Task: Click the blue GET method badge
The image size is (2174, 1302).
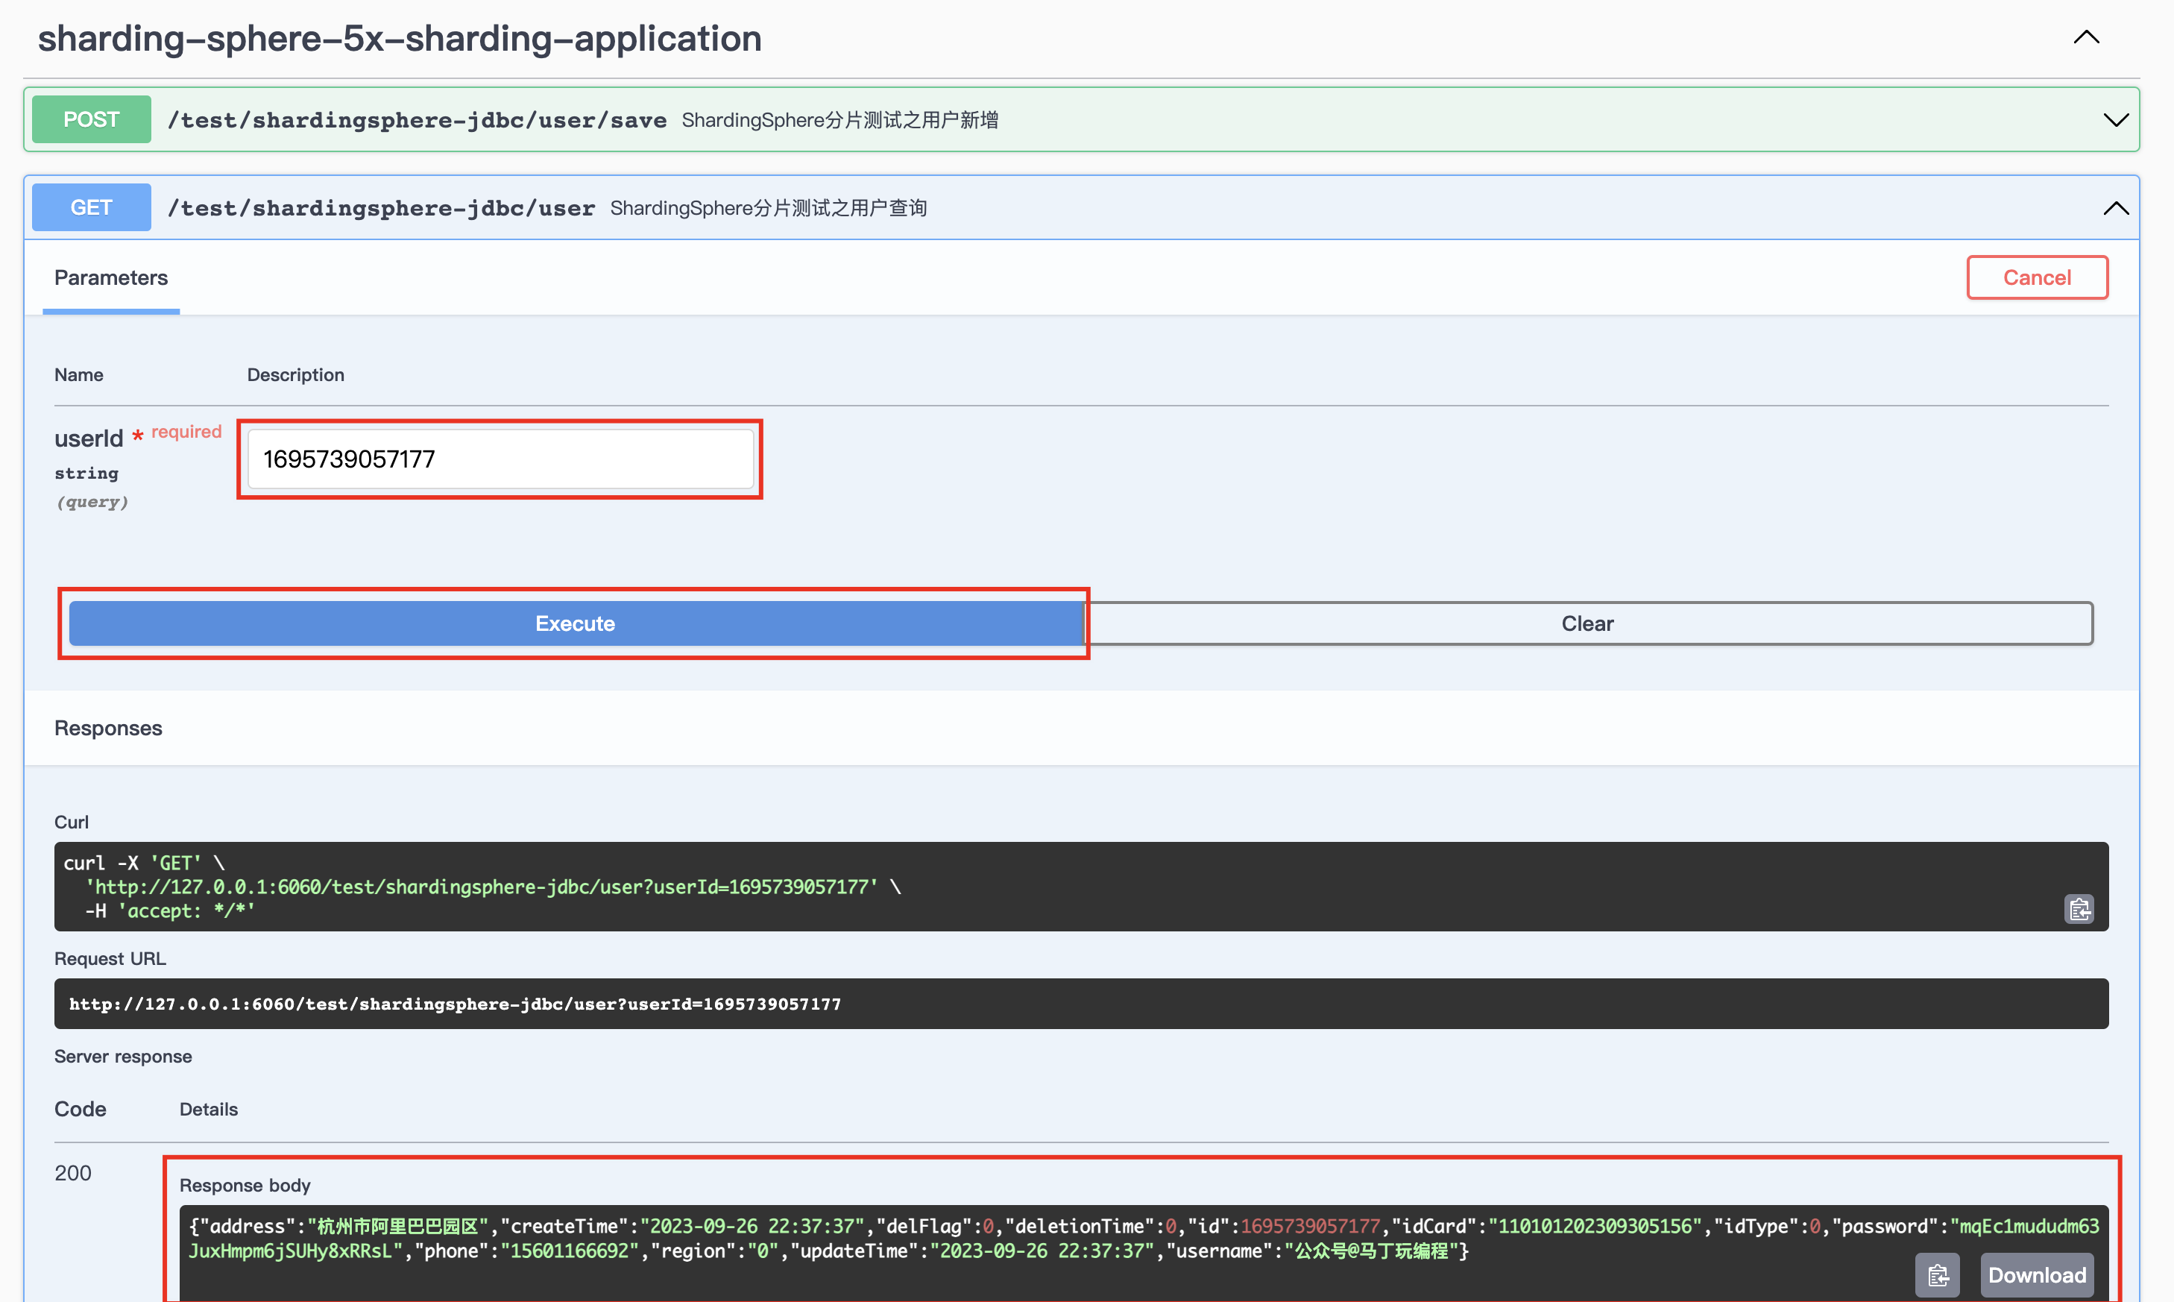Action: coord(90,207)
